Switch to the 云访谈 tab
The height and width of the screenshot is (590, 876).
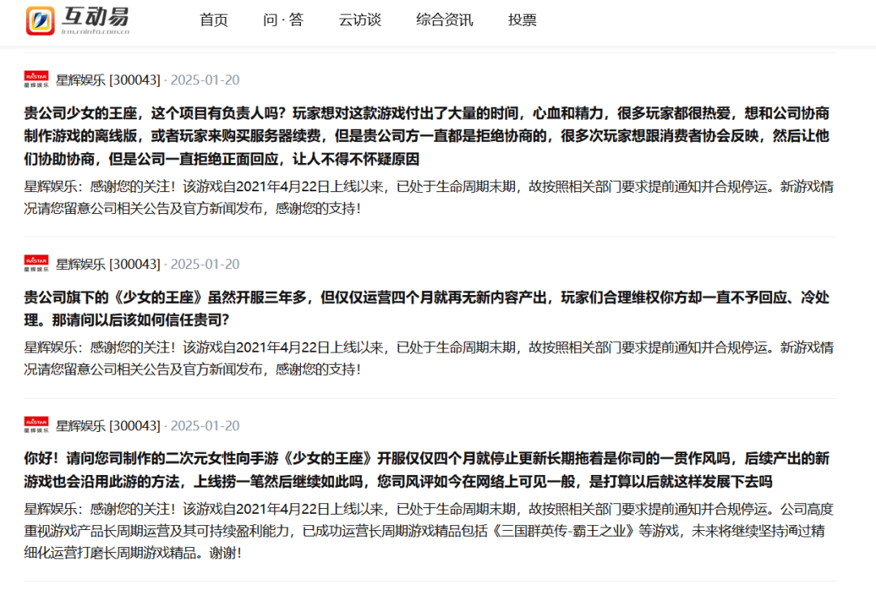coord(360,20)
